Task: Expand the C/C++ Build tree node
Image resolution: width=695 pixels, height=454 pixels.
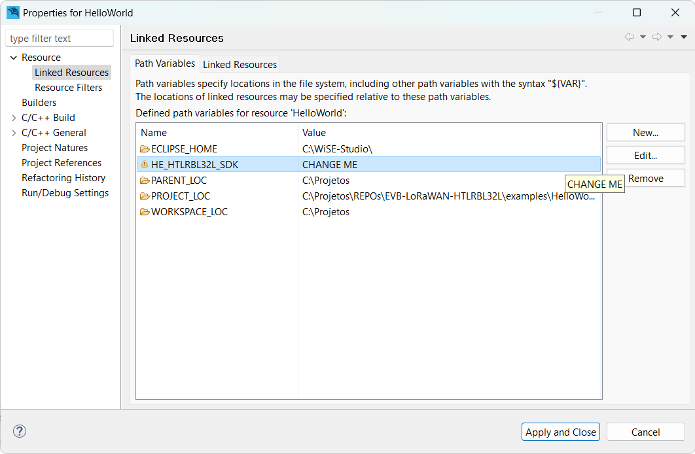Action: point(14,118)
